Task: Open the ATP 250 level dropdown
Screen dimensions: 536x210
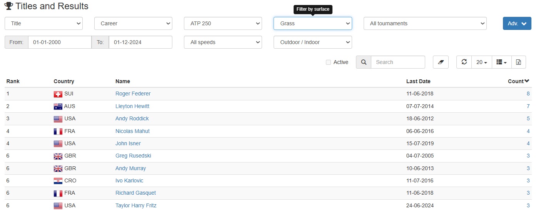Action: (223, 23)
